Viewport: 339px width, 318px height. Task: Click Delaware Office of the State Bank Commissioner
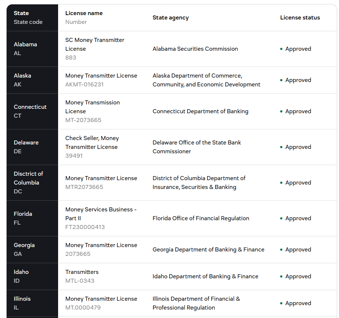197,147
